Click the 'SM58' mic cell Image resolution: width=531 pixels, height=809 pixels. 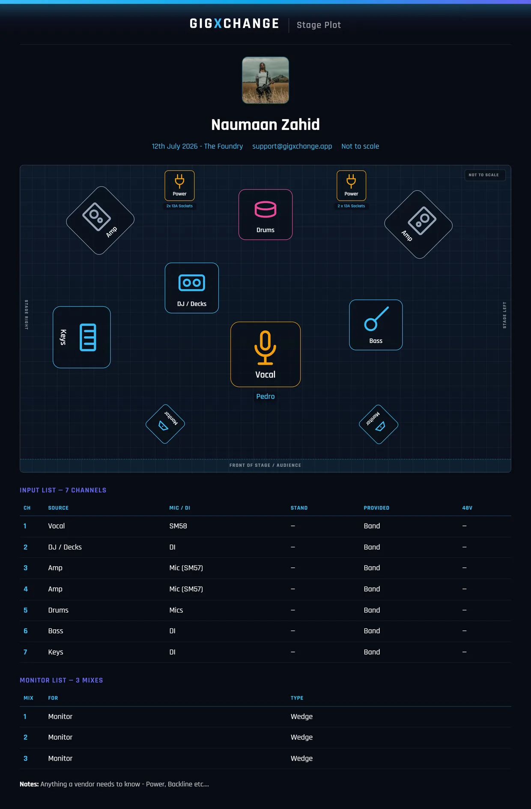pyautogui.click(x=178, y=526)
